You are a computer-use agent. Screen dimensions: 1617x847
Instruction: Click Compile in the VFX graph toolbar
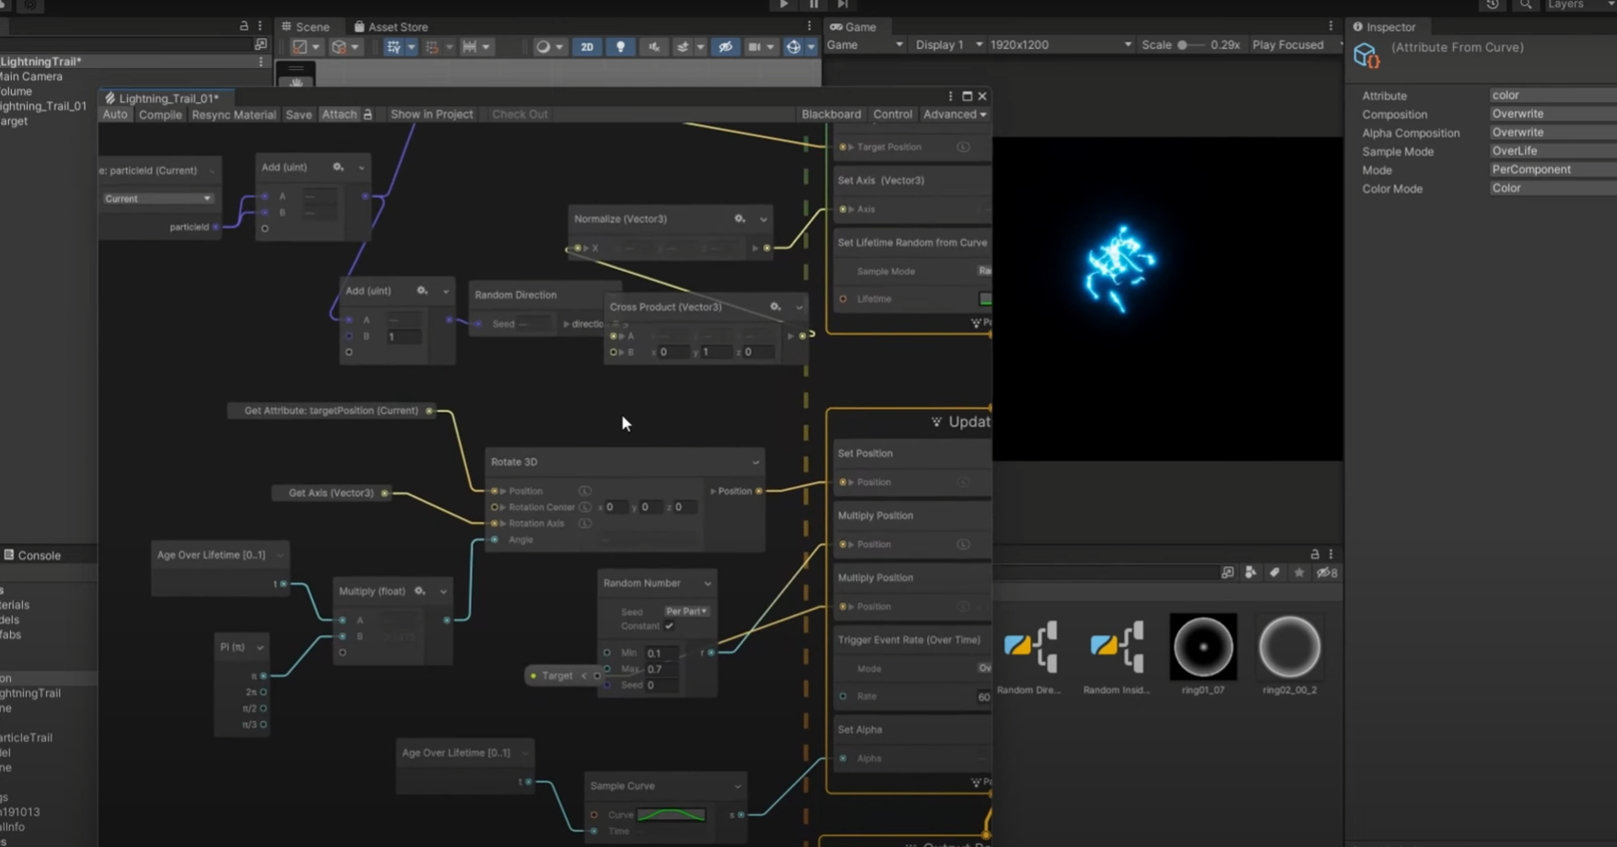pos(159,114)
